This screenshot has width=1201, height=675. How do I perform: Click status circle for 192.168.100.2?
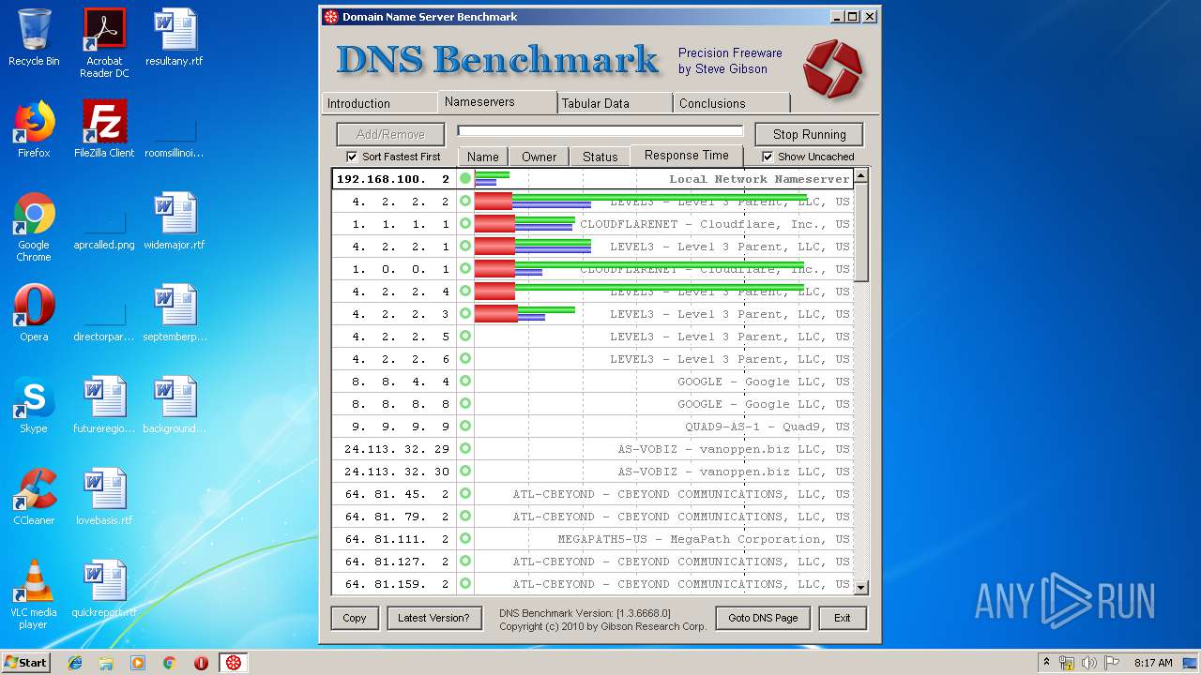click(x=465, y=179)
